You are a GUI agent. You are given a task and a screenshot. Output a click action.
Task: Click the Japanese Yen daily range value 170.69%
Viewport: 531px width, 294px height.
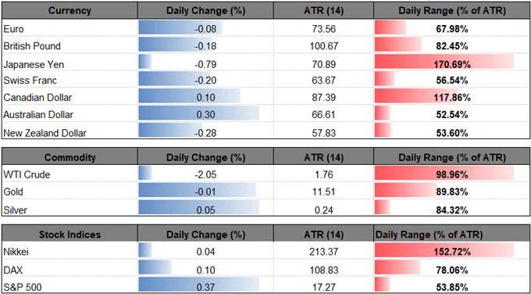tap(452, 63)
